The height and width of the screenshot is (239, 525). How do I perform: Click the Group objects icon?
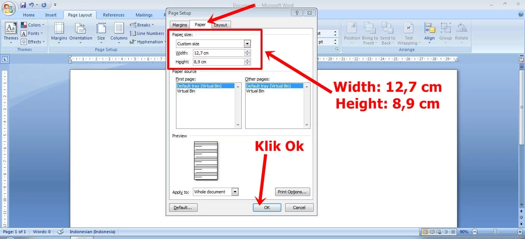(x=445, y=33)
